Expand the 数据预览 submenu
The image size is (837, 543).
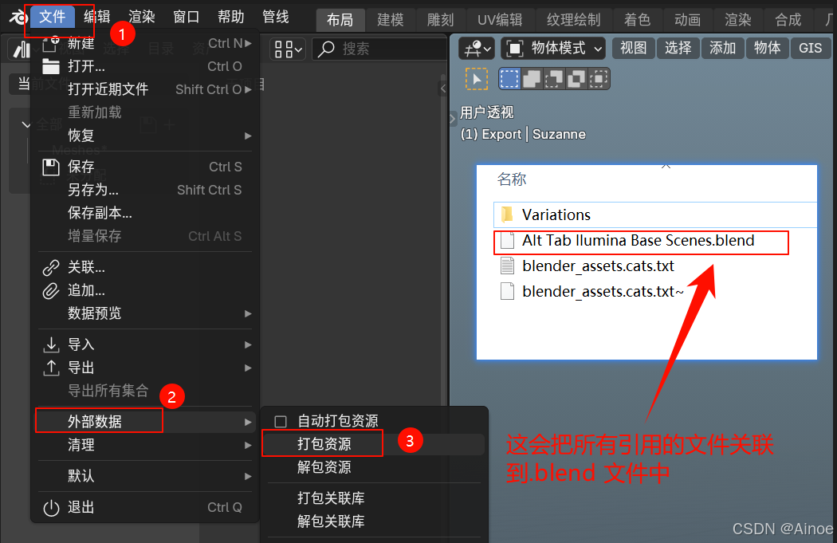(145, 313)
